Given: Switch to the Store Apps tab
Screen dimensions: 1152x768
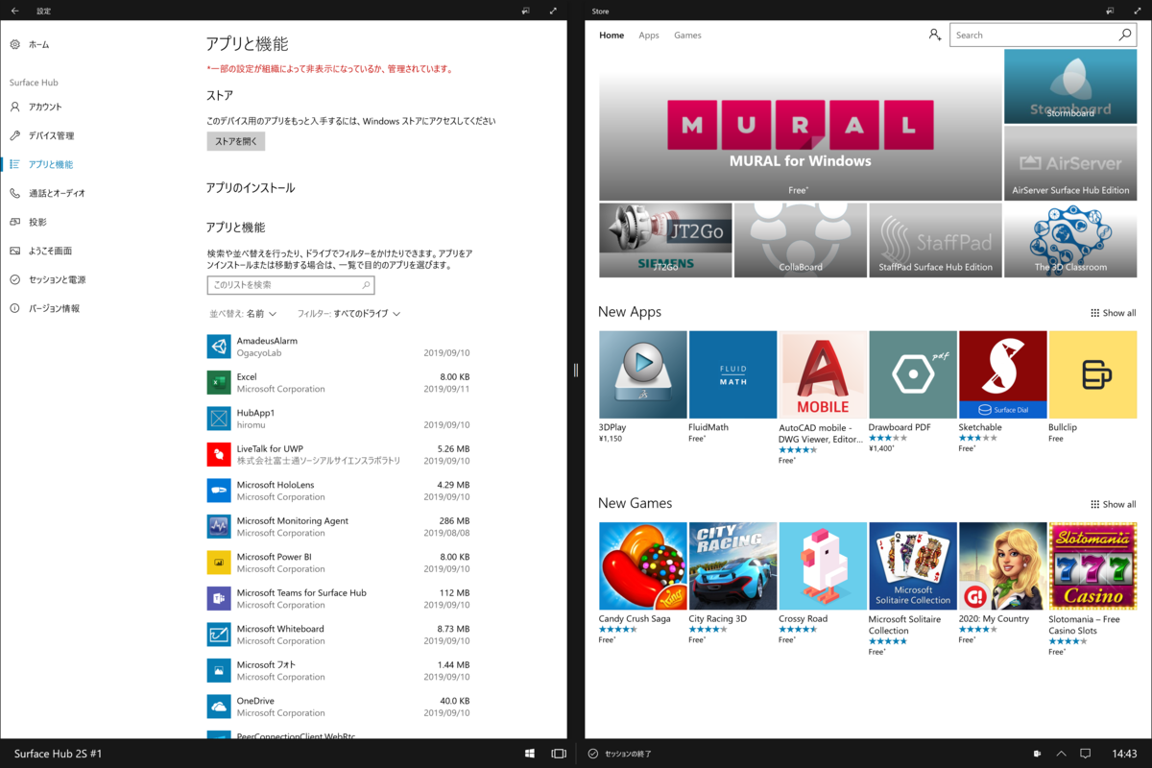Looking at the screenshot, I should [649, 35].
